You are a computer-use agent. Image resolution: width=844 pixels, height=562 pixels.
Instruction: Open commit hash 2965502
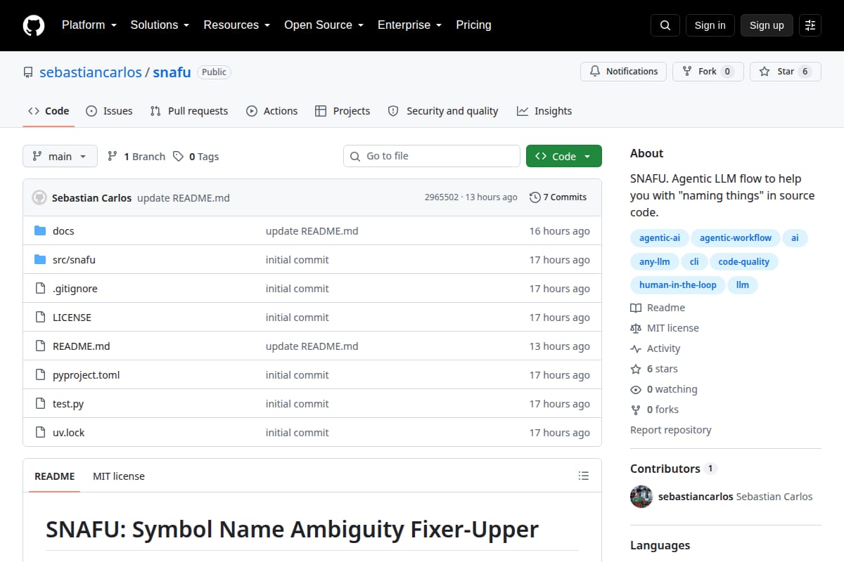point(442,197)
